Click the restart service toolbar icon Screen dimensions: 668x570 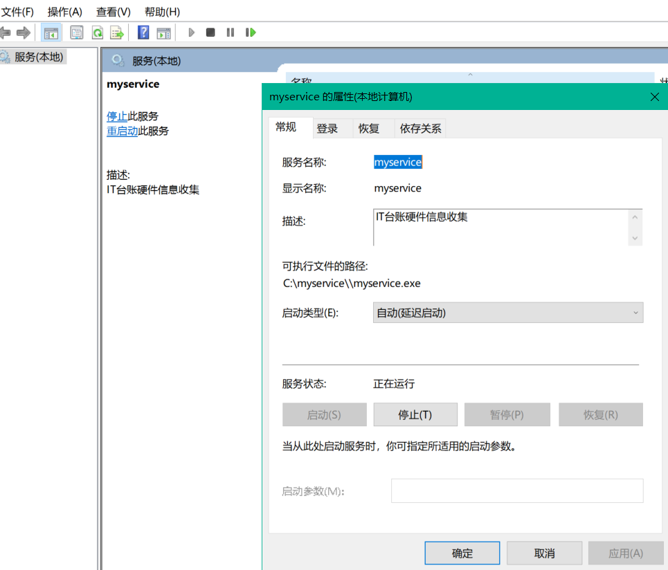(251, 33)
